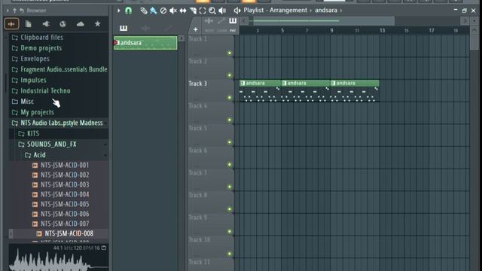Toggle the magnet snap-to-grid icon
Viewport: 482px width, 271px height.
(x=129, y=11)
